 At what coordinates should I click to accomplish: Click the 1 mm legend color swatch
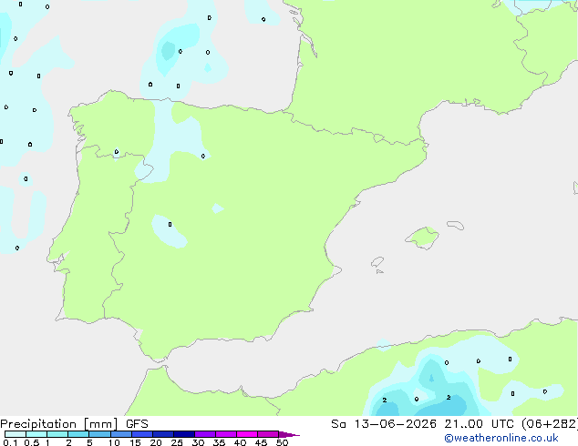click(57, 434)
